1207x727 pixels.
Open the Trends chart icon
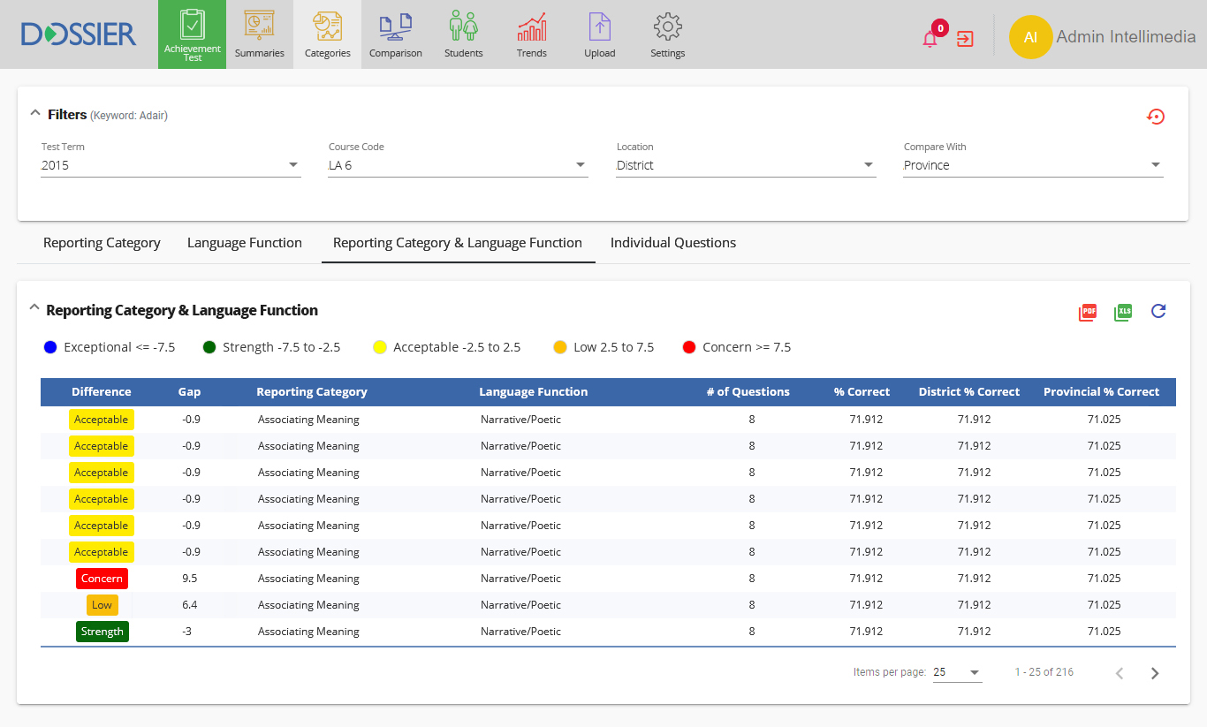point(531,34)
